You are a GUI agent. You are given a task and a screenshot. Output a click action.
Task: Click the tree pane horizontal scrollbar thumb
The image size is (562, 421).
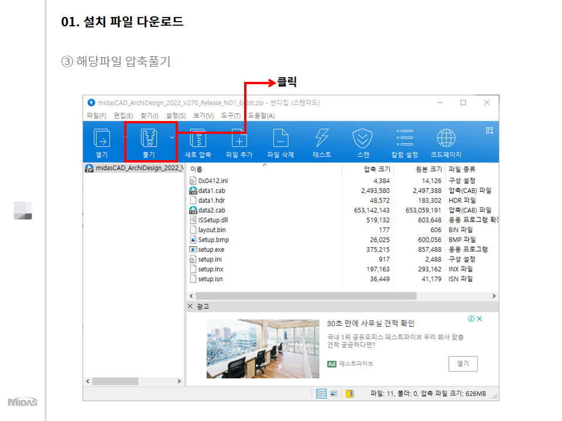(115, 381)
